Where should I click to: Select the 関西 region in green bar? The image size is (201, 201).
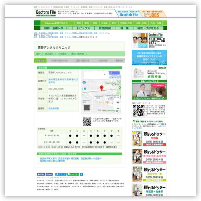(x=86, y=23)
